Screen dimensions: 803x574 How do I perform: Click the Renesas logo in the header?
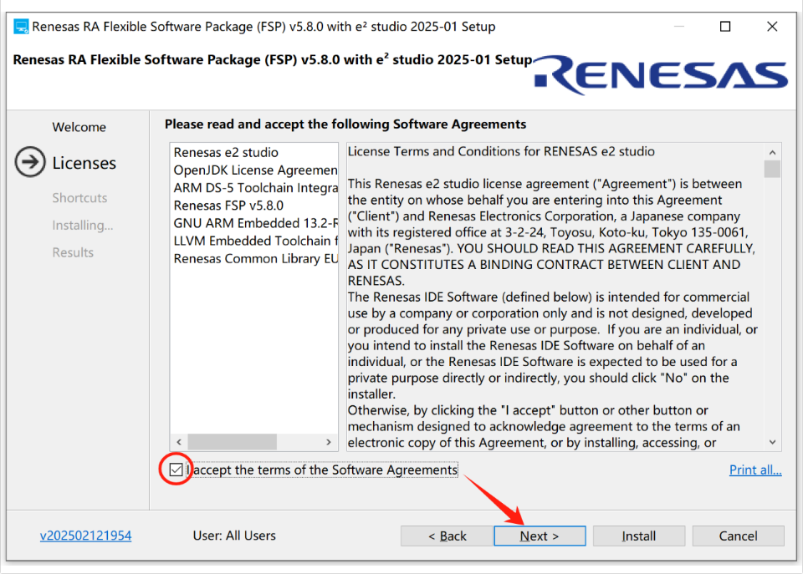pos(660,75)
